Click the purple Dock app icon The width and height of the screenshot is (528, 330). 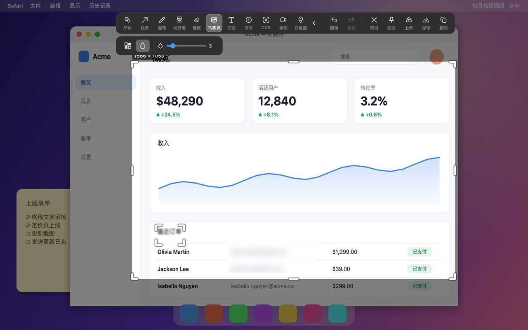263,313
